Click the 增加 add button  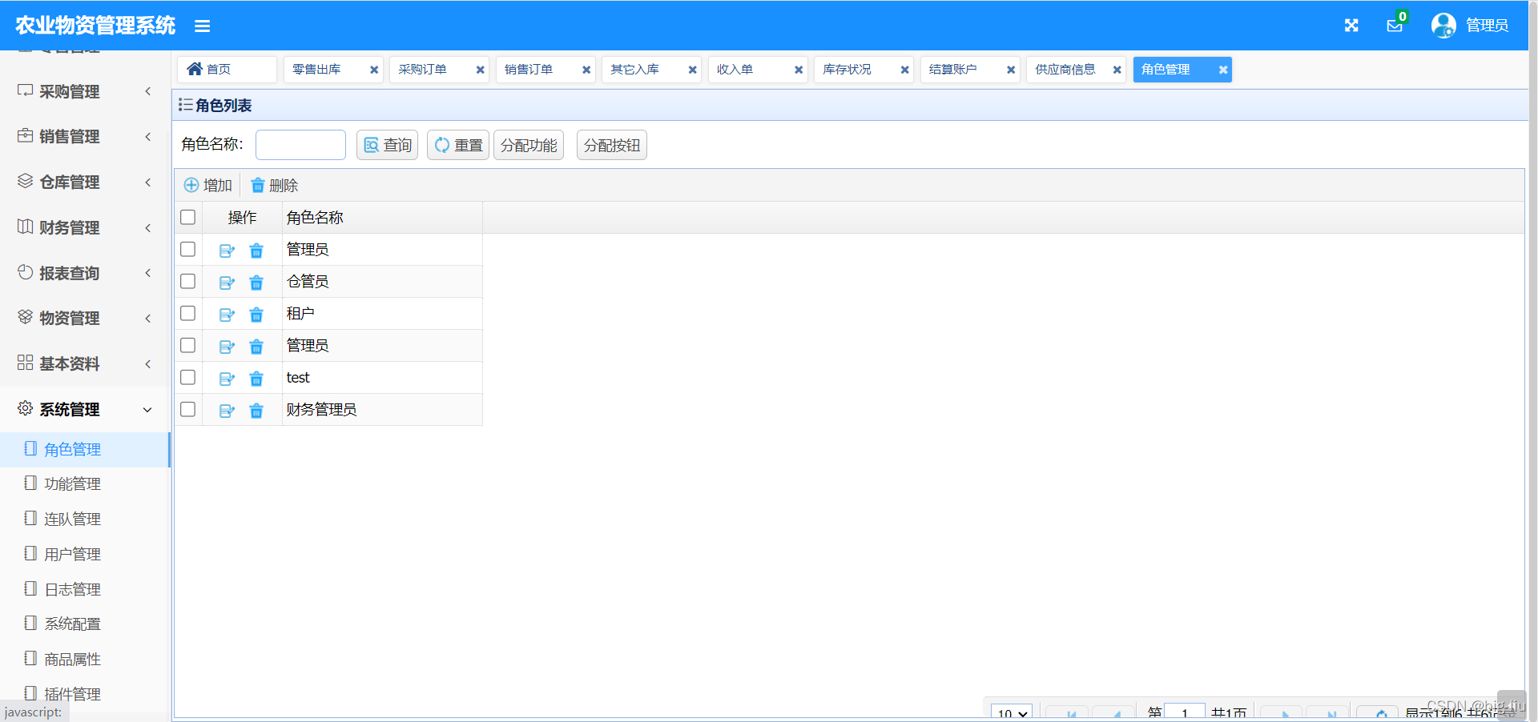pos(208,185)
